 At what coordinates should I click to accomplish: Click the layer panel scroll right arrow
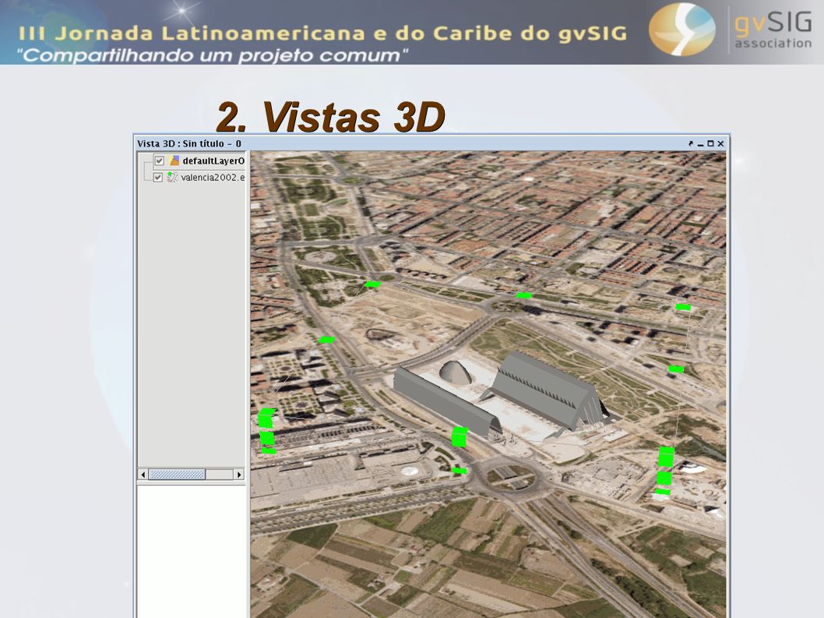[239, 475]
